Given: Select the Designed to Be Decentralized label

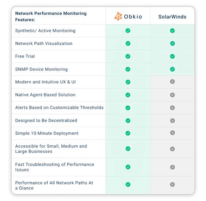Looking at the screenshot, I should click(x=46, y=121).
